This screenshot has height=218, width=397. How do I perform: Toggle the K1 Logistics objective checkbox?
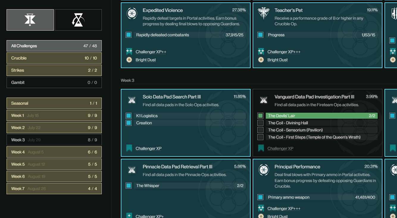click(129, 116)
